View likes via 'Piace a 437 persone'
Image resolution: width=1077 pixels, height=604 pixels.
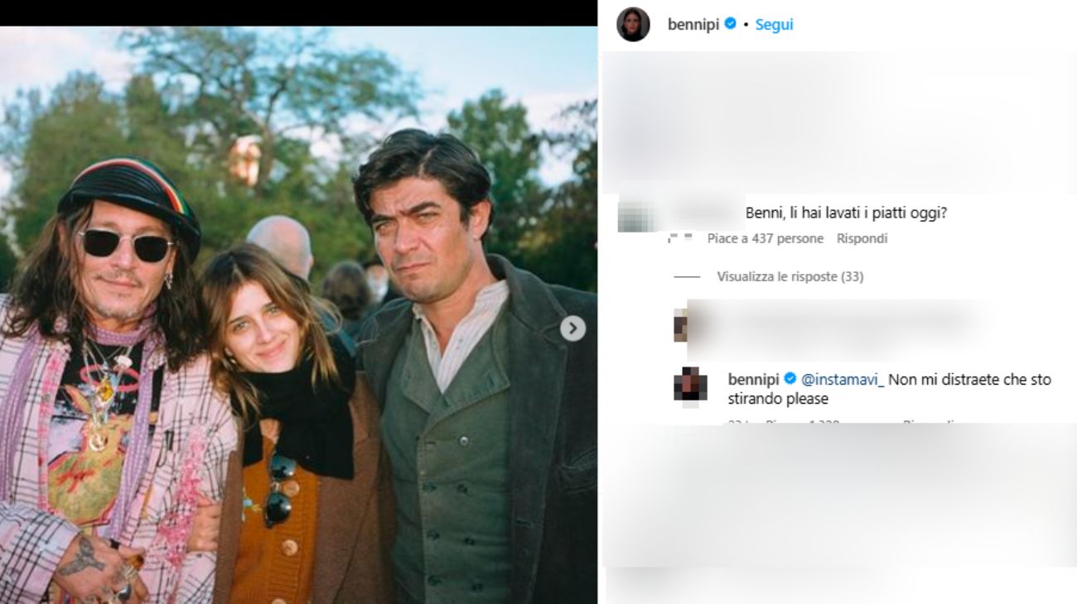pyautogui.click(x=765, y=238)
